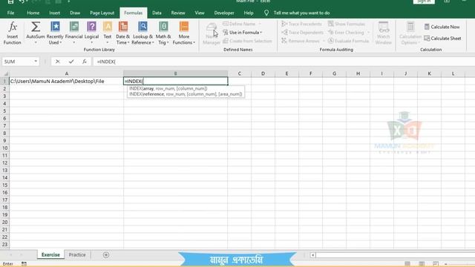
Task: Expand the Name Box dropdown
Action: point(36,62)
